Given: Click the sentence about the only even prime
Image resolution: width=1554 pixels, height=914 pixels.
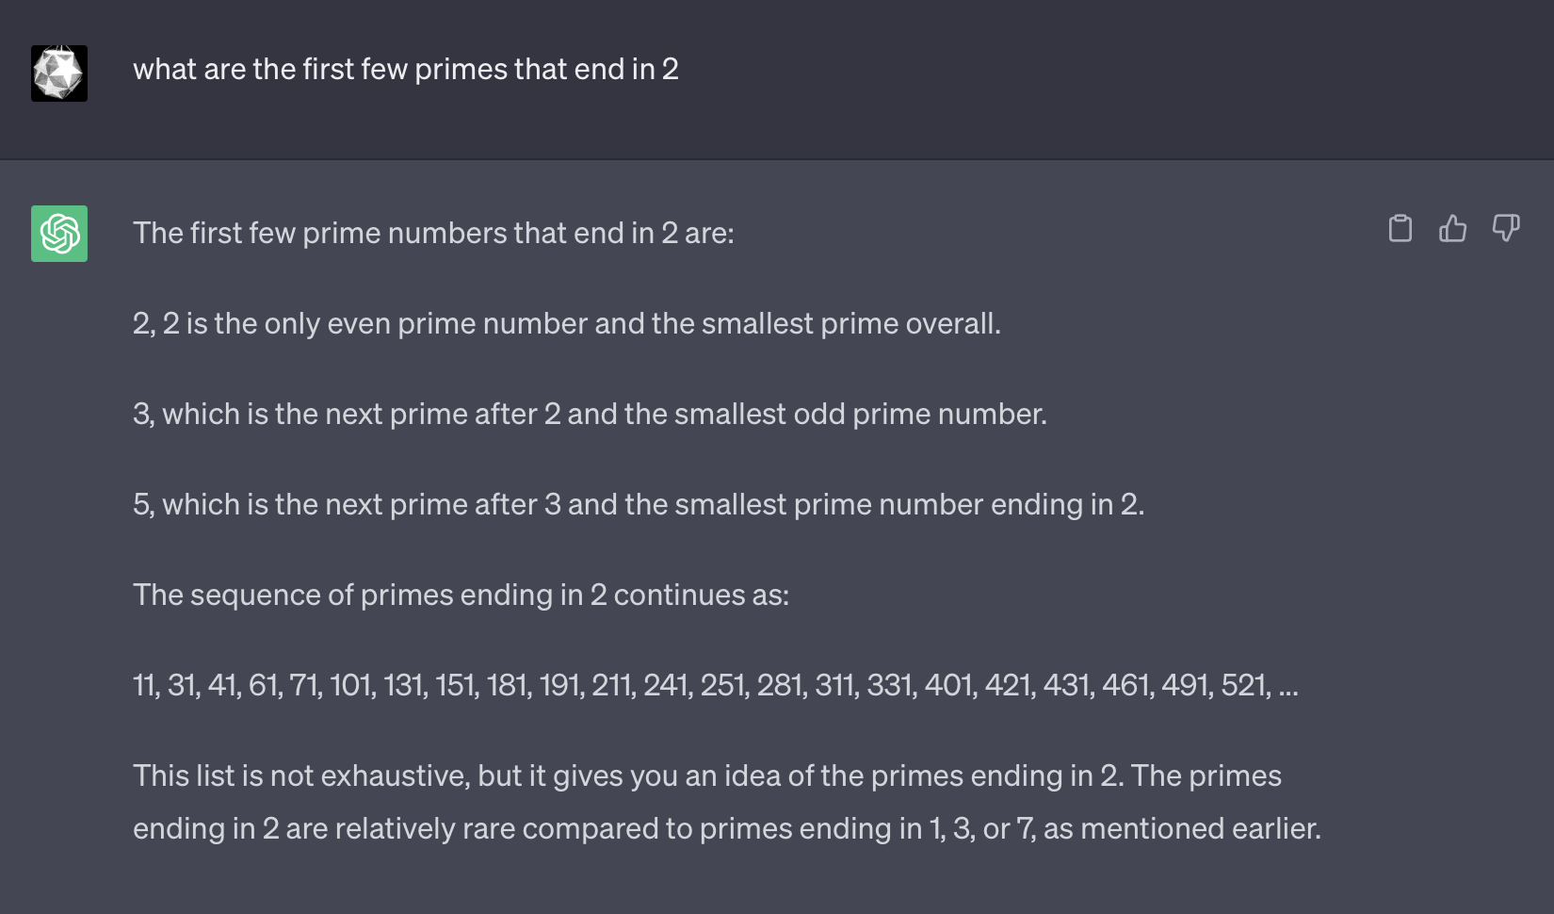Looking at the screenshot, I should coord(566,324).
